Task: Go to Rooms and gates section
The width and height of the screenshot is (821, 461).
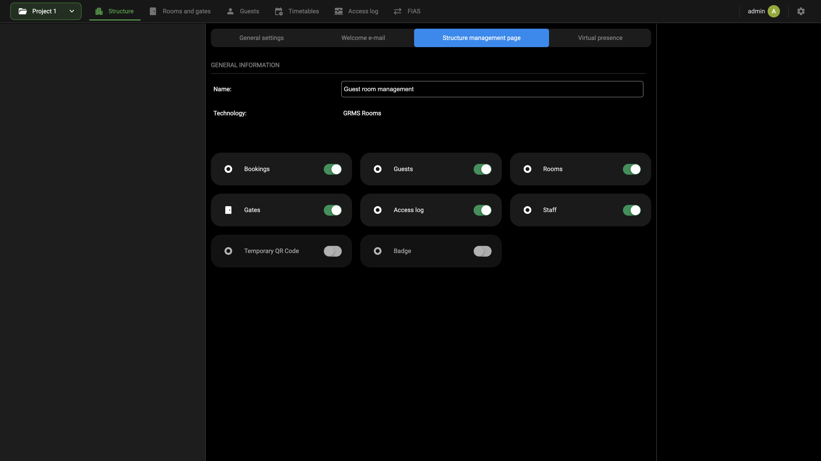Action: click(180, 11)
